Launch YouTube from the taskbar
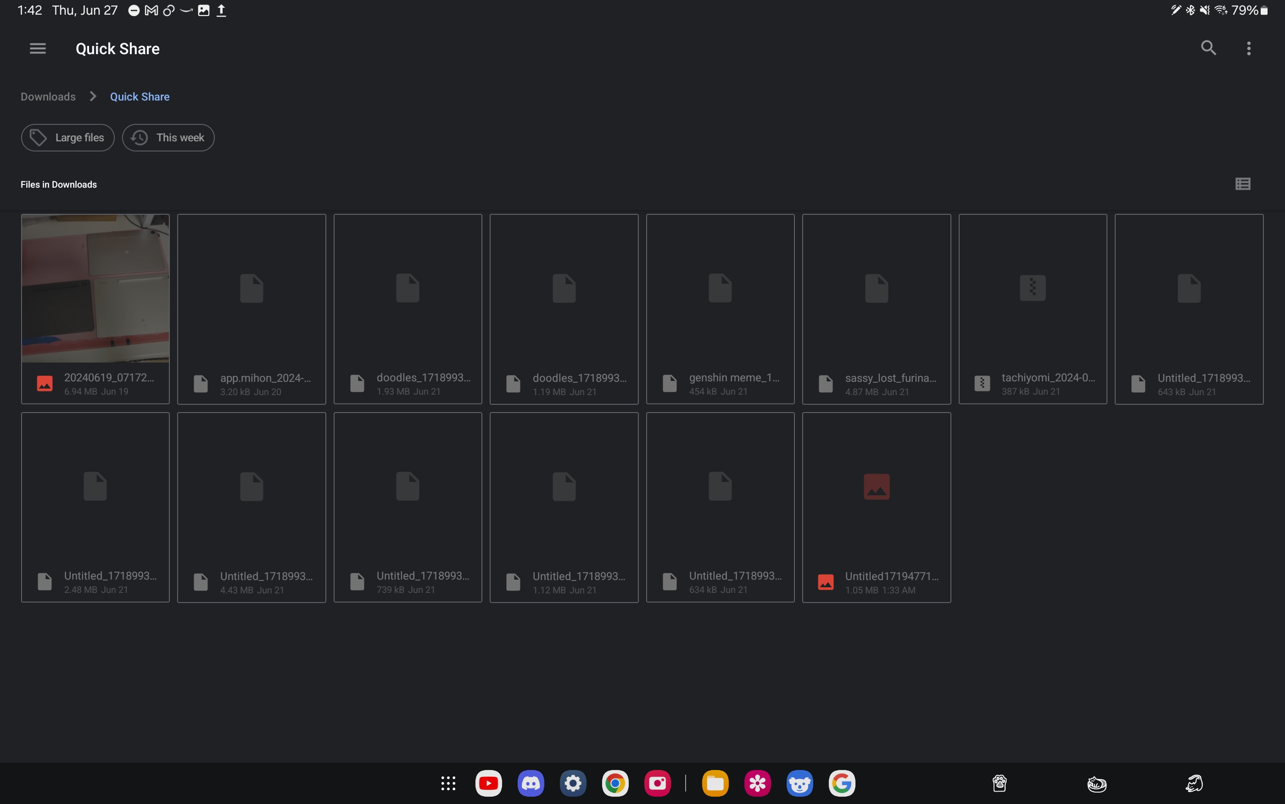The width and height of the screenshot is (1285, 804). point(488,783)
